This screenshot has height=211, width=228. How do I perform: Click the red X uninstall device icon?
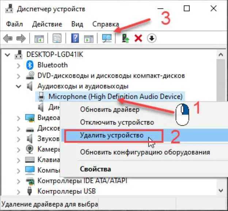pos(138,38)
